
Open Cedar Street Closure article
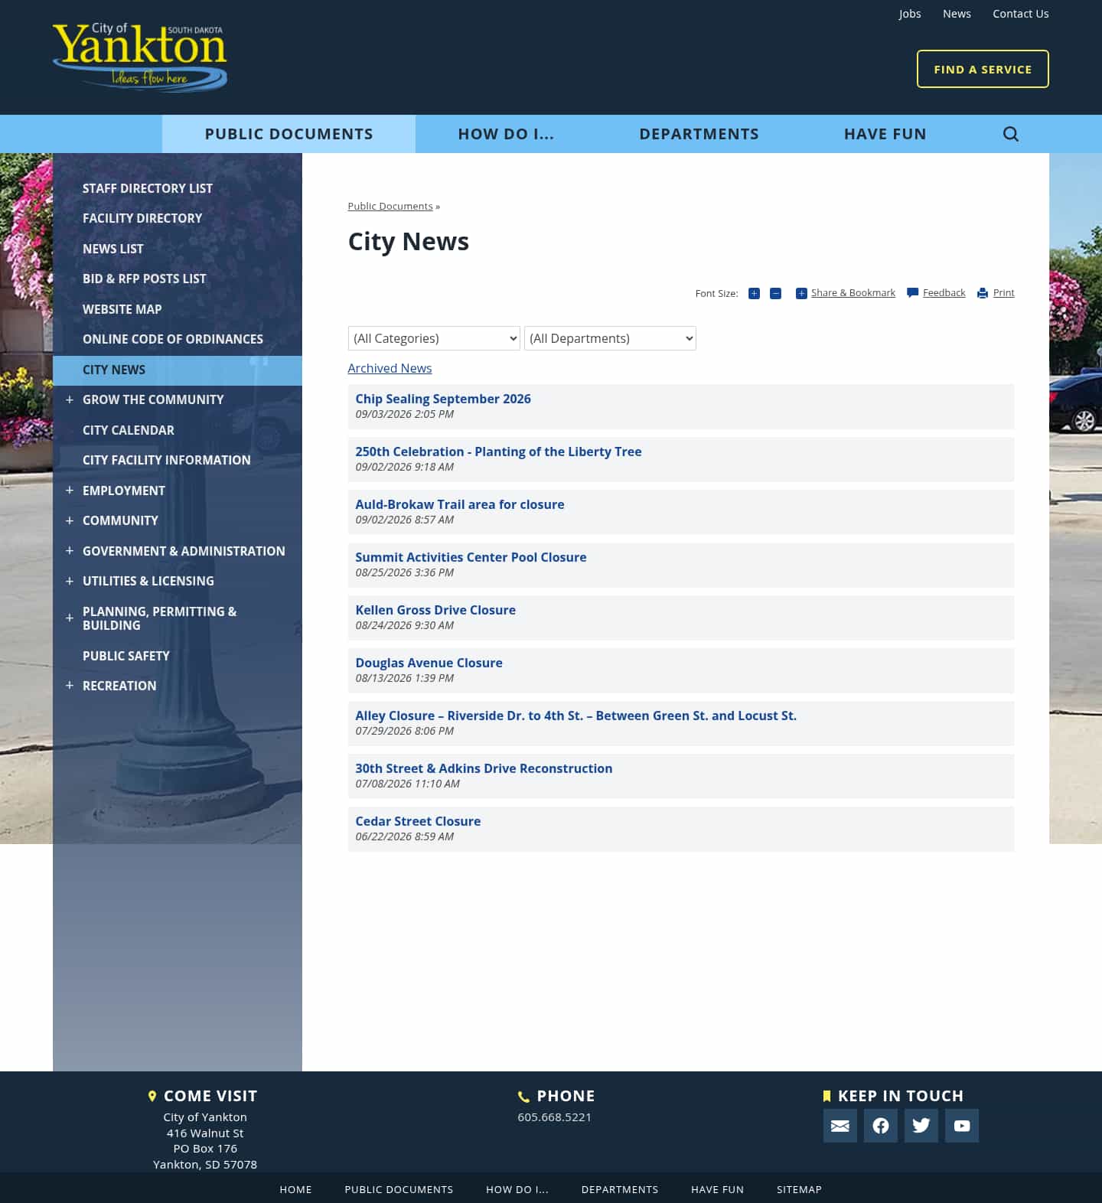point(418,821)
